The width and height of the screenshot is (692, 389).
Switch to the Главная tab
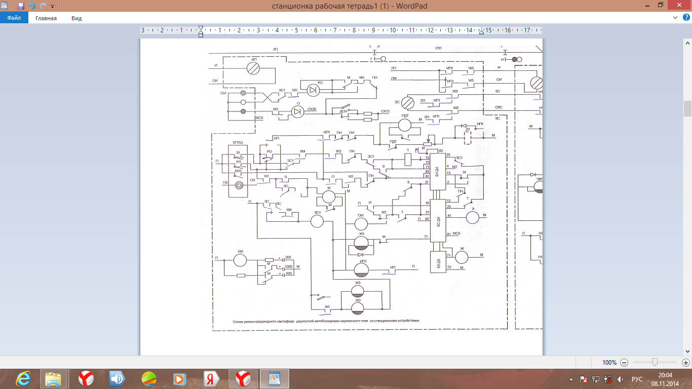click(46, 18)
